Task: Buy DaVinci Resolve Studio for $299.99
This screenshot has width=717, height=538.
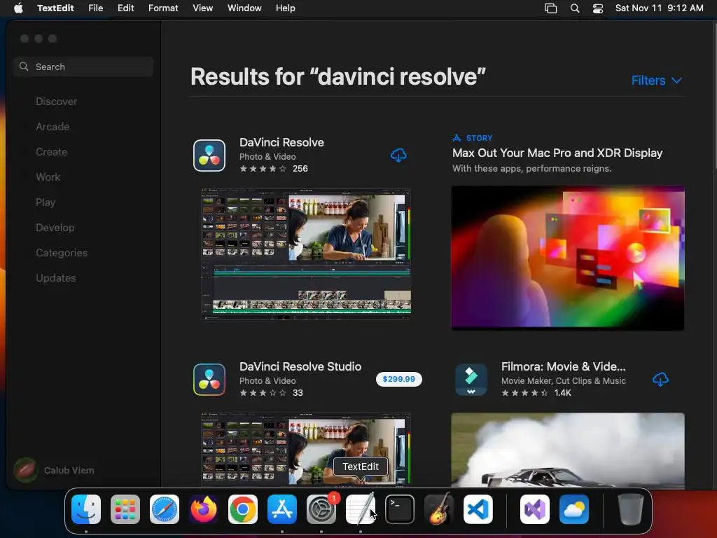Action: 398,379
